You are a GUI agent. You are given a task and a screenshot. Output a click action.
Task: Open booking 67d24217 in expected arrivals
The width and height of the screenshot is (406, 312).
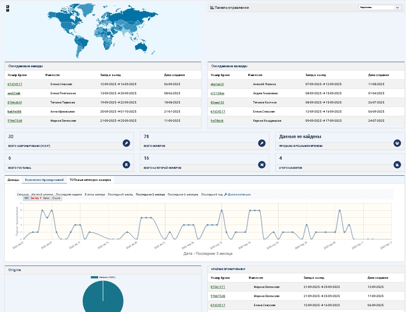[15, 84]
